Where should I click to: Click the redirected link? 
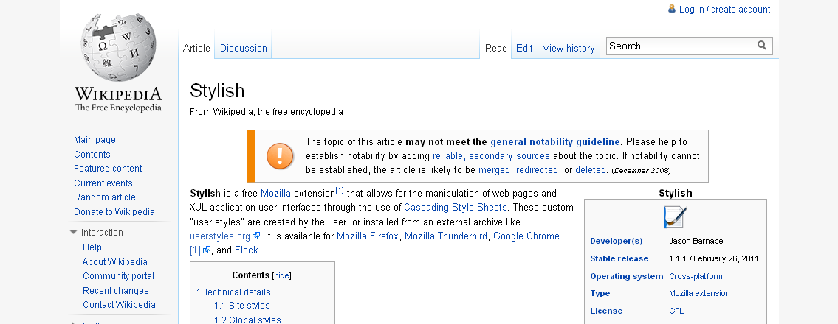(x=537, y=170)
